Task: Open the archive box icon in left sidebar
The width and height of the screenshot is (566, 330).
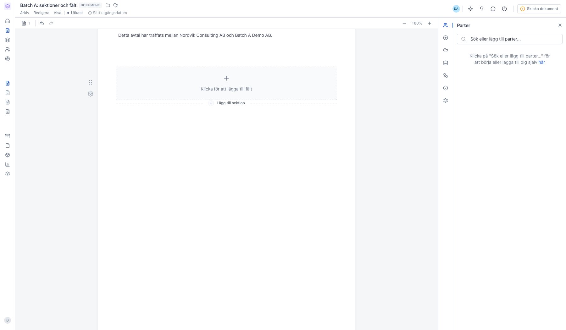Action: [x=8, y=136]
